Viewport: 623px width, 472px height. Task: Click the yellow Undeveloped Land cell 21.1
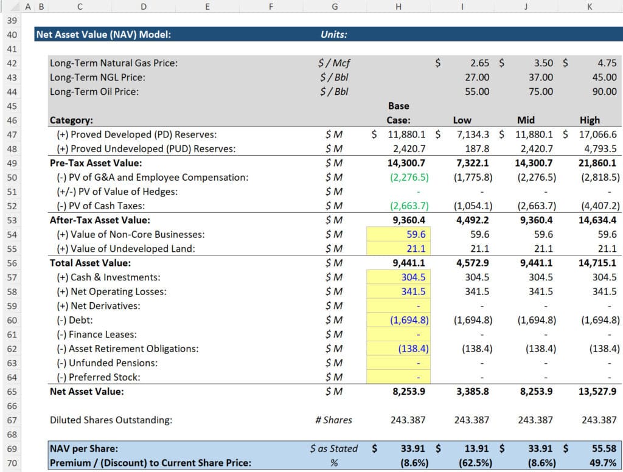417,248
